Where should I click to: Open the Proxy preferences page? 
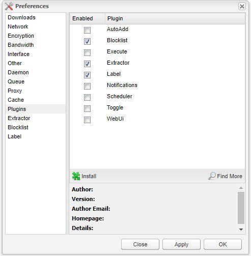(x=36, y=91)
